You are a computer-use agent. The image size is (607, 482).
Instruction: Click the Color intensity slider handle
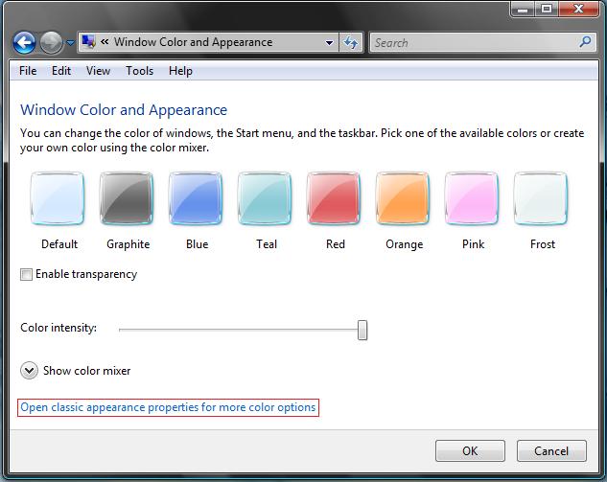click(x=362, y=330)
